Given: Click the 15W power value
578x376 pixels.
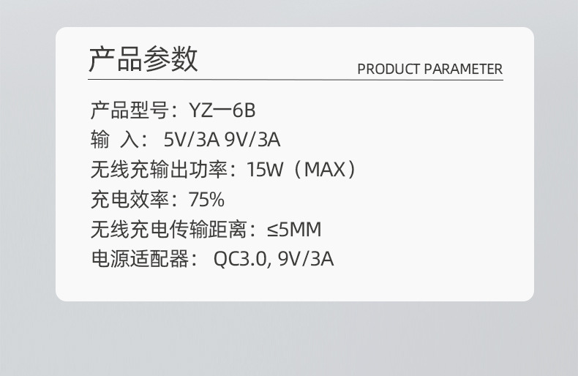Looking at the screenshot, I should (x=265, y=170).
